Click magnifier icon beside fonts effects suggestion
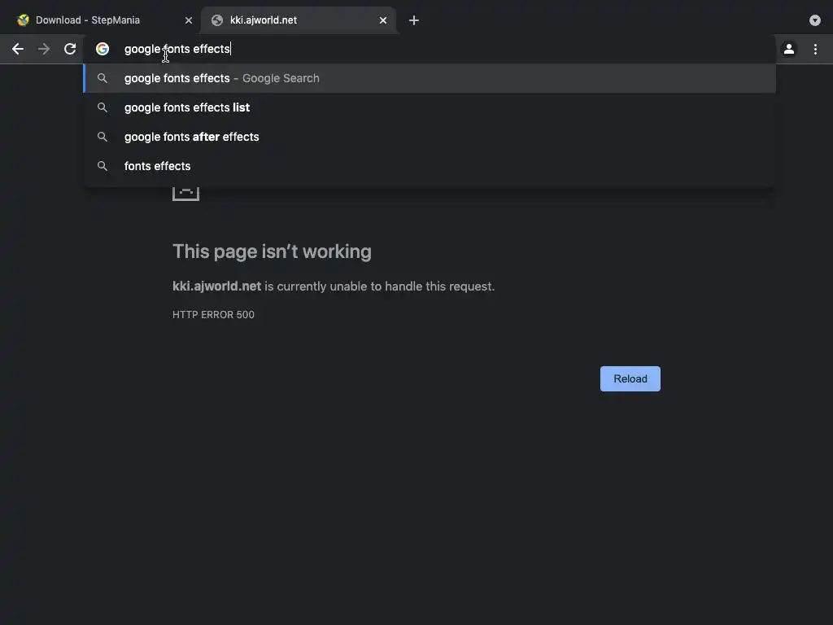833x625 pixels. tap(102, 166)
